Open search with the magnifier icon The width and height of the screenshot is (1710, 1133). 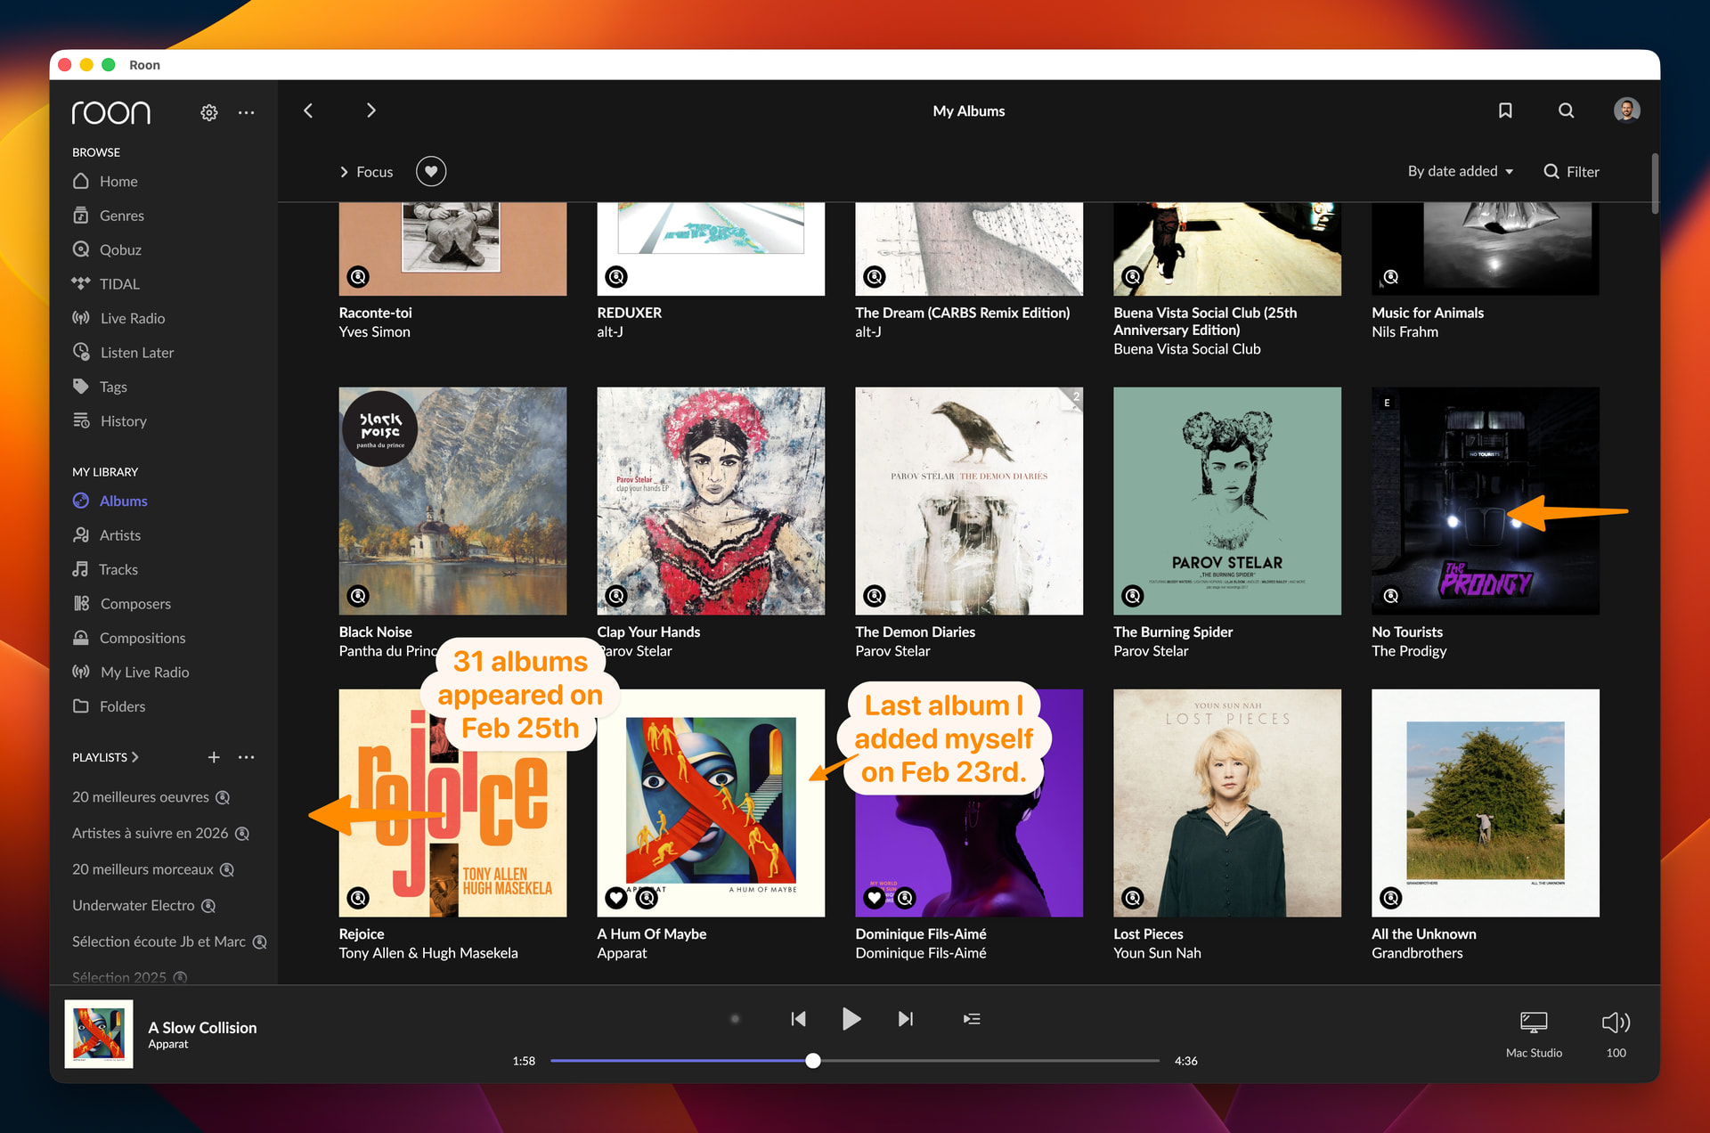[1566, 110]
